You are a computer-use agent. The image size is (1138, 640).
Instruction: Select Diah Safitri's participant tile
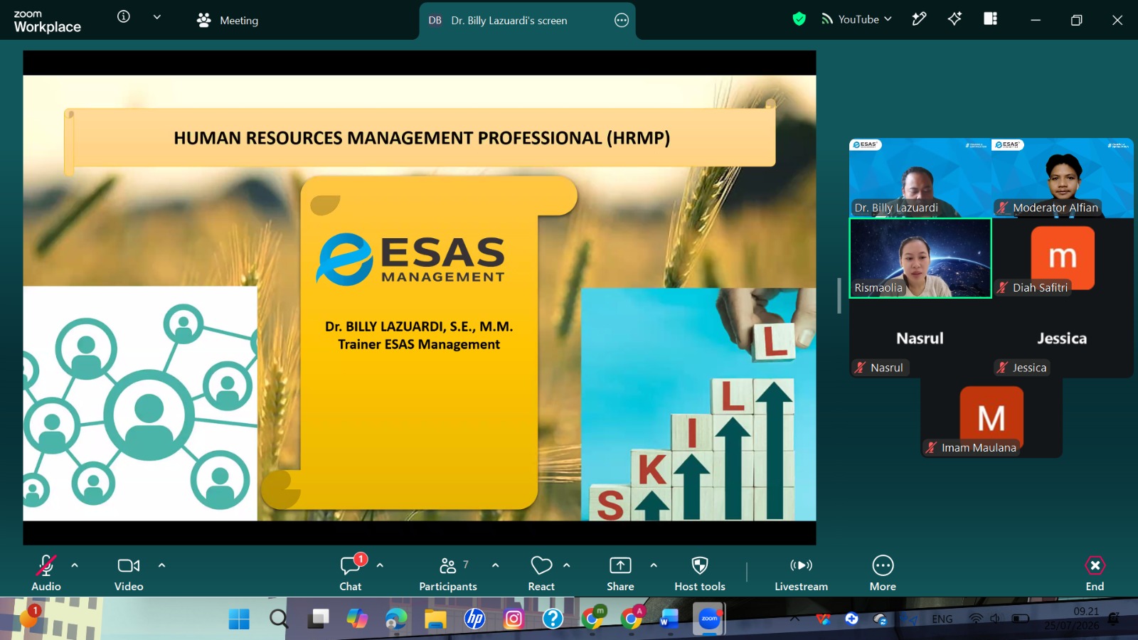pos(1063,258)
